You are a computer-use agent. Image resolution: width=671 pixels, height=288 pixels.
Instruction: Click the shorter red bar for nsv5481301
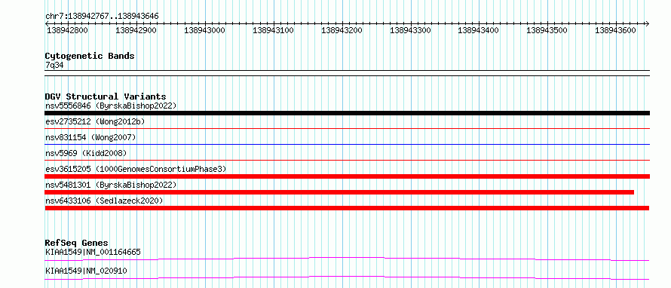coord(339,192)
